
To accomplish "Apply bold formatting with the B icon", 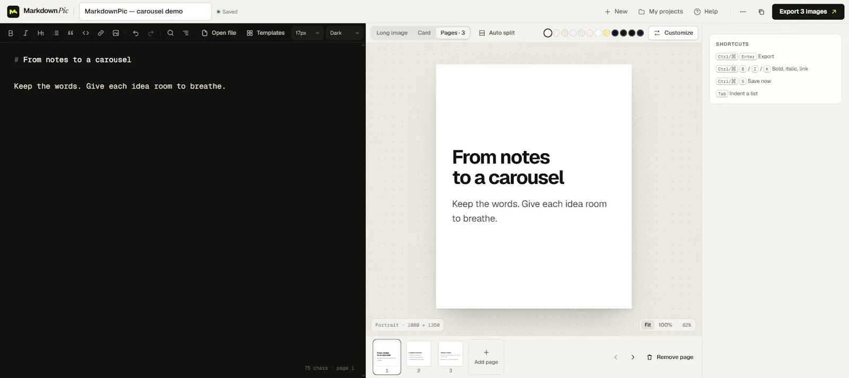I will click(x=11, y=33).
